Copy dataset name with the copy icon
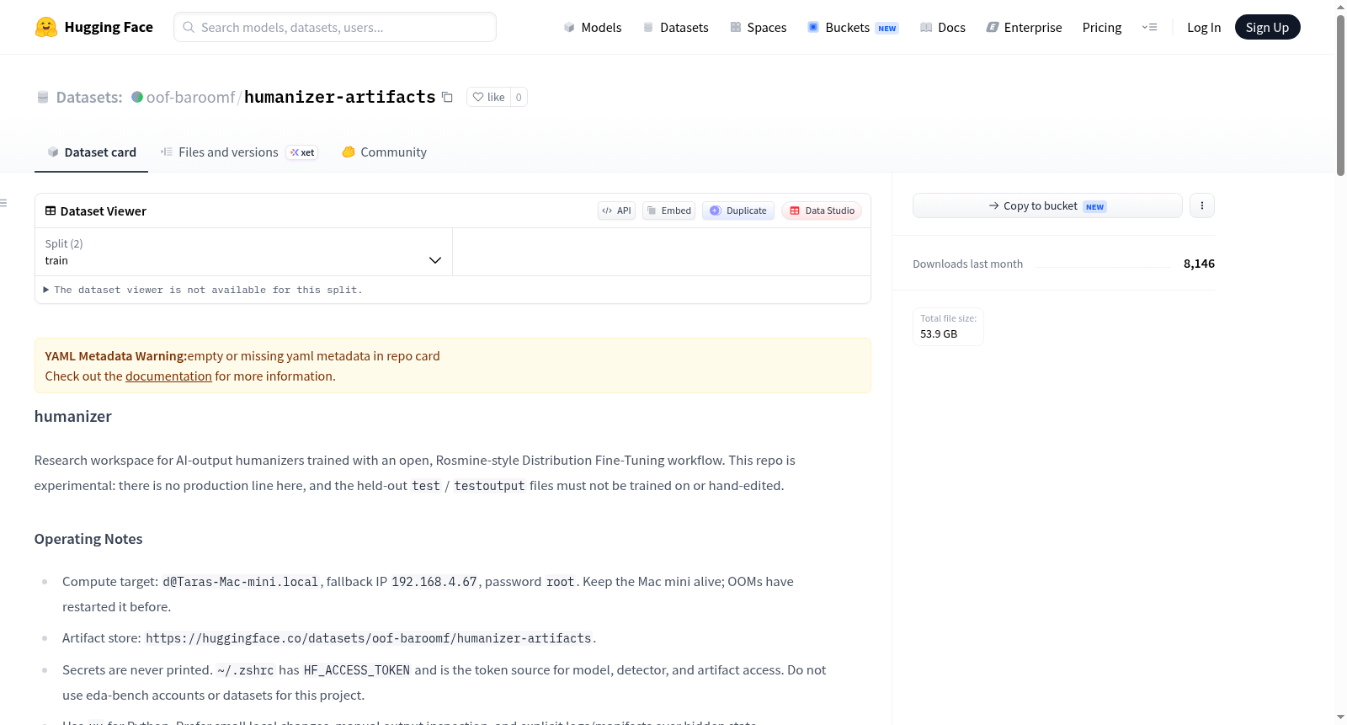This screenshot has width=1347, height=725. pos(447,98)
